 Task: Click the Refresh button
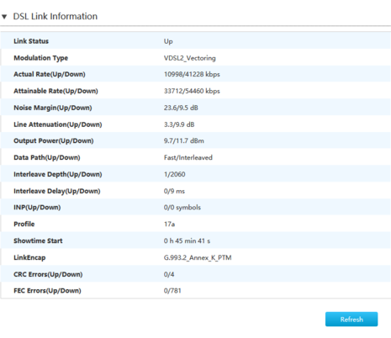tap(351, 320)
